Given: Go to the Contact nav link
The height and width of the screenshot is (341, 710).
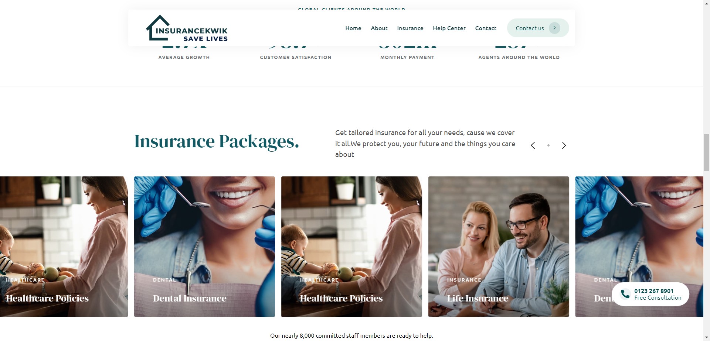Looking at the screenshot, I should [x=486, y=28].
